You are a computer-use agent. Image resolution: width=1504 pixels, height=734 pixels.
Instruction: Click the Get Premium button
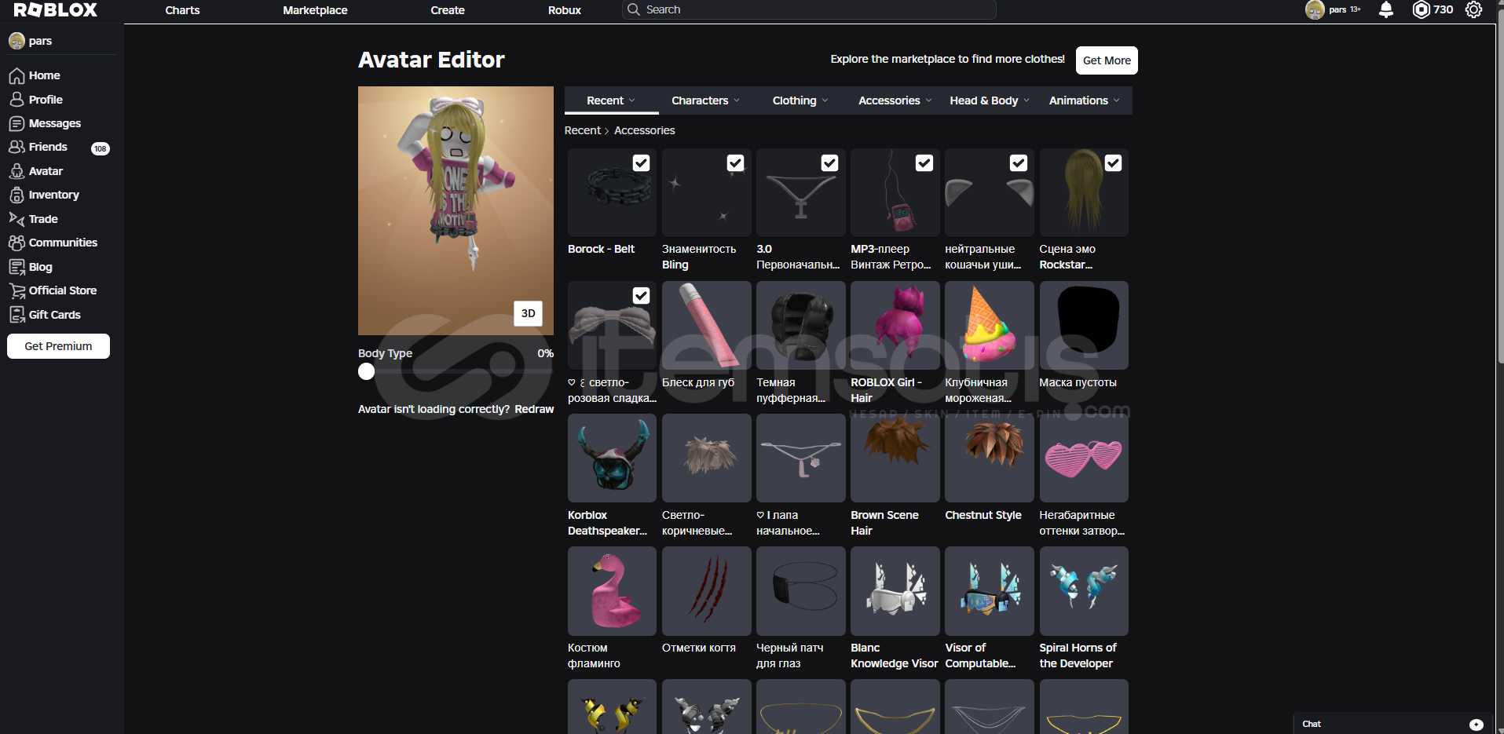pos(58,346)
